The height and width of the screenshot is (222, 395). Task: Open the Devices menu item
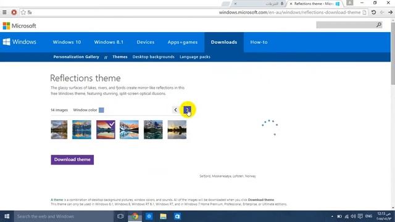pyautogui.click(x=146, y=42)
